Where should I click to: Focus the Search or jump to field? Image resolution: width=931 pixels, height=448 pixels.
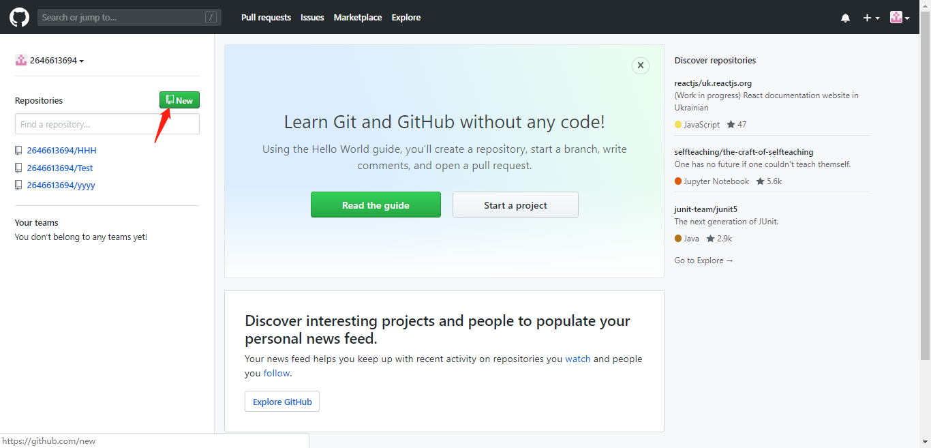[129, 17]
